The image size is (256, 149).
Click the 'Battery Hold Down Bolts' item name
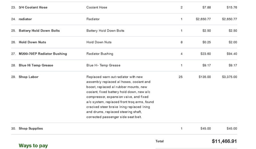tap(39, 31)
